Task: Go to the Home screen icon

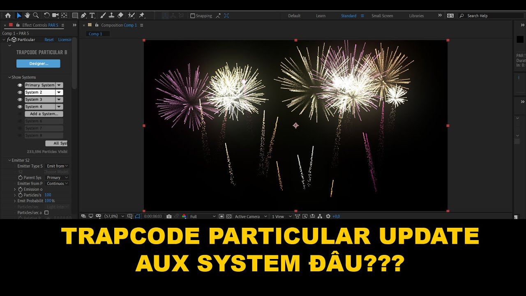Action: [x=8, y=16]
